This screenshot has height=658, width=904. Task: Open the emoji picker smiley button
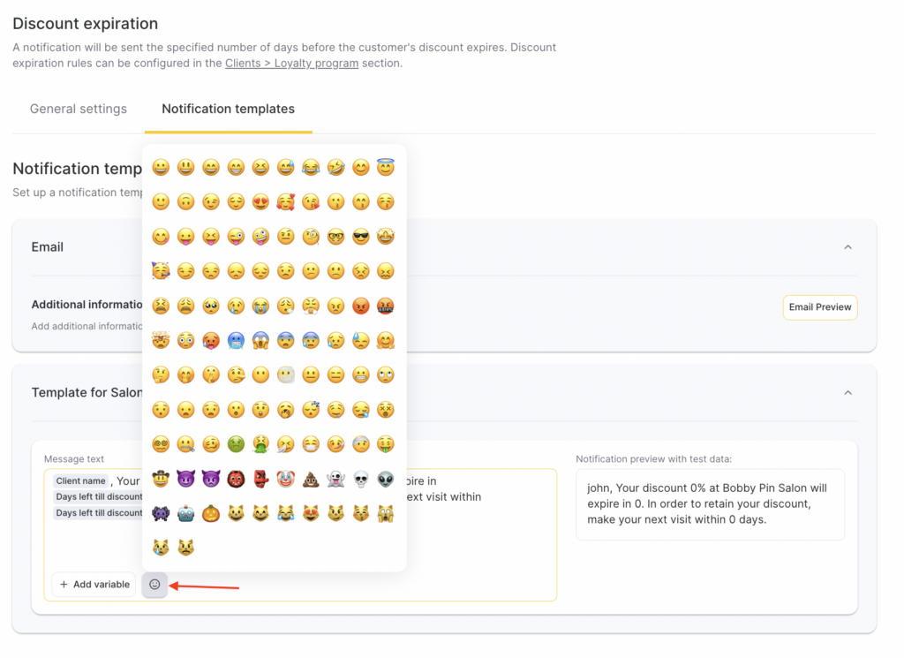(154, 585)
